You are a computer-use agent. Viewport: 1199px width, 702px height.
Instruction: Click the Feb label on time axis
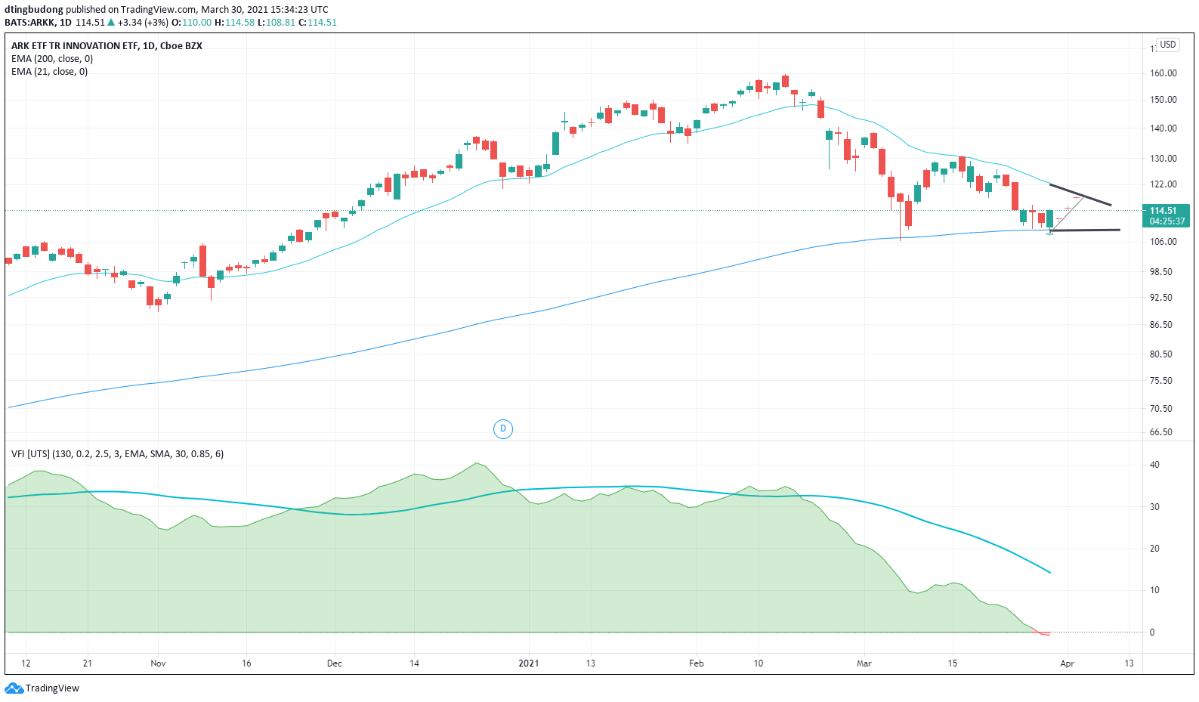(697, 663)
